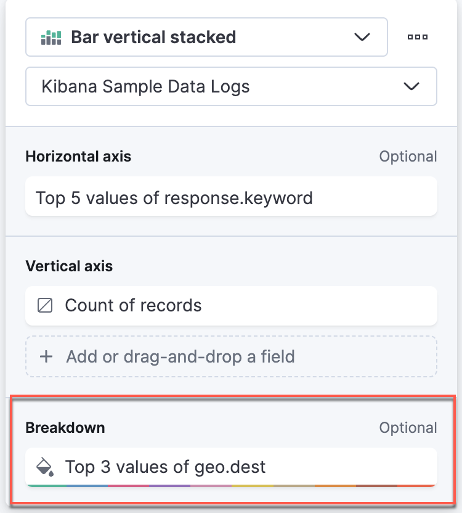Click the paint bucket icon in Breakdown
The height and width of the screenshot is (513, 462).
[45, 467]
